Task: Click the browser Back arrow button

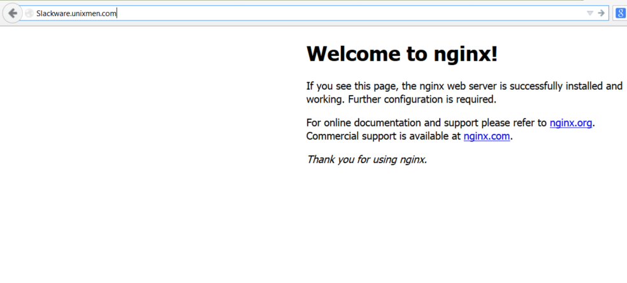Action: click(x=12, y=13)
